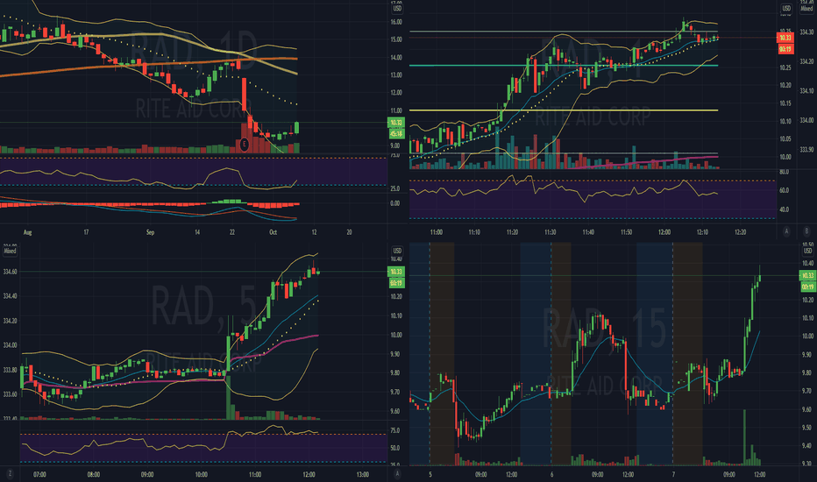Click the 16.00 price on the daily axis

[396, 22]
